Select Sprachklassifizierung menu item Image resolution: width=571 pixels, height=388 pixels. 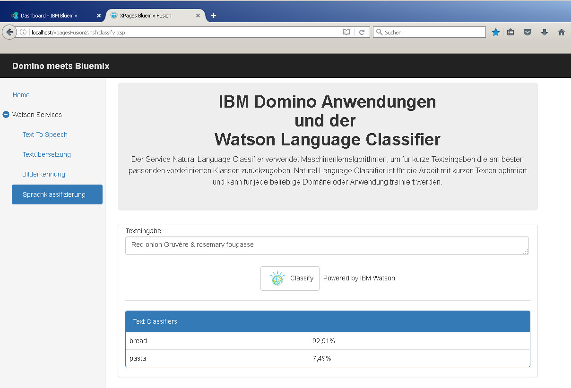pyautogui.click(x=57, y=194)
